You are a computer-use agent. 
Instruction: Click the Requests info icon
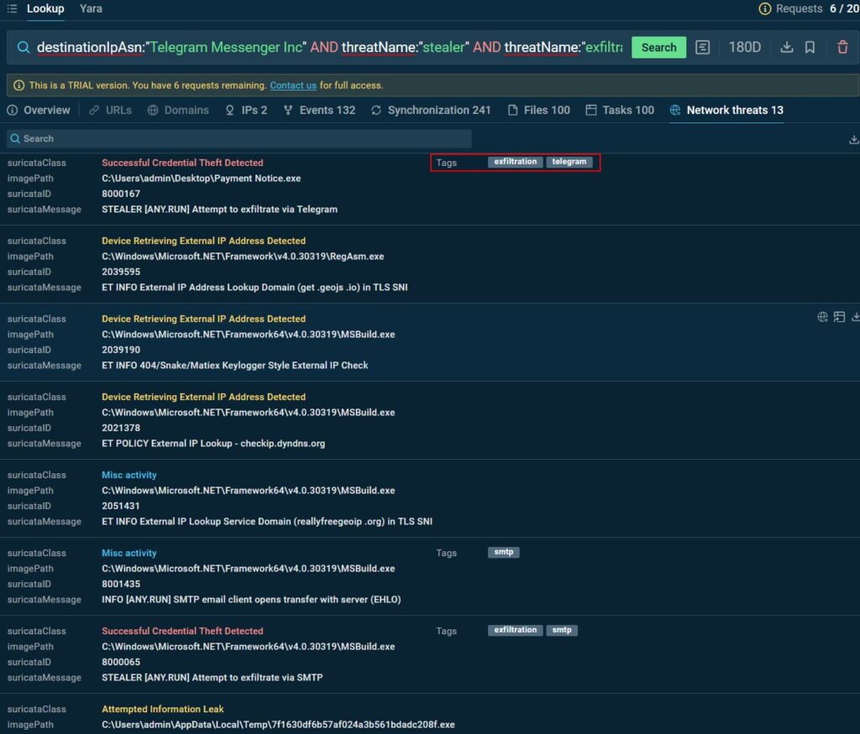click(764, 8)
